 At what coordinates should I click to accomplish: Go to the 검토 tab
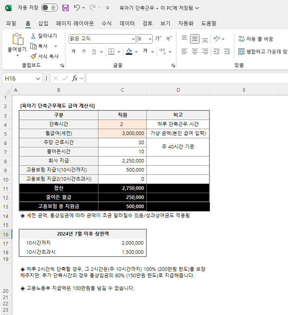(148, 23)
